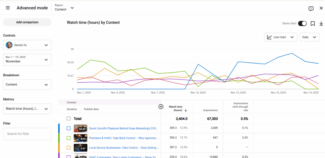325x158 pixels.
Task: Click the Search for filter field
Action: [x=27, y=134]
